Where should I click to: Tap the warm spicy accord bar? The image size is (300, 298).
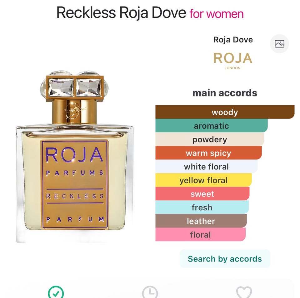click(208, 153)
